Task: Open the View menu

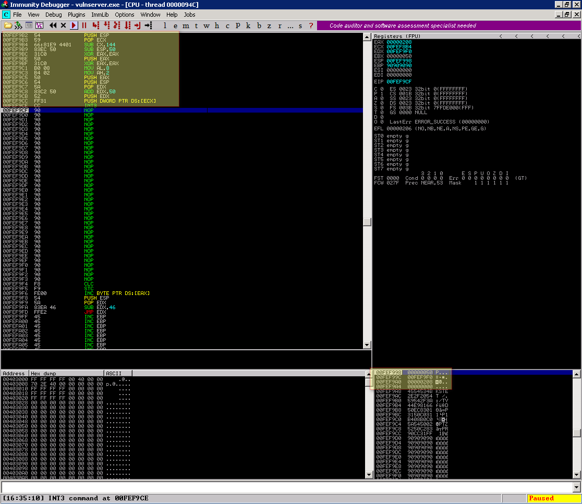Action: pyautogui.click(x=33, y=15)
